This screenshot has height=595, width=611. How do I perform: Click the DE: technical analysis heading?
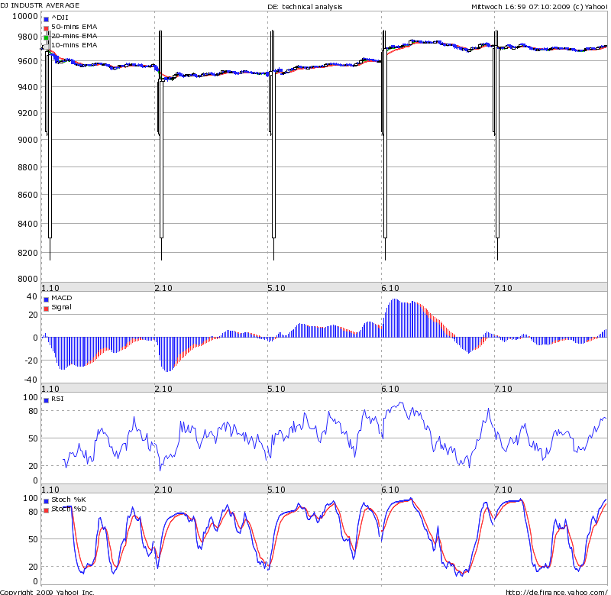pyautogui.click(x=305, y=6)
